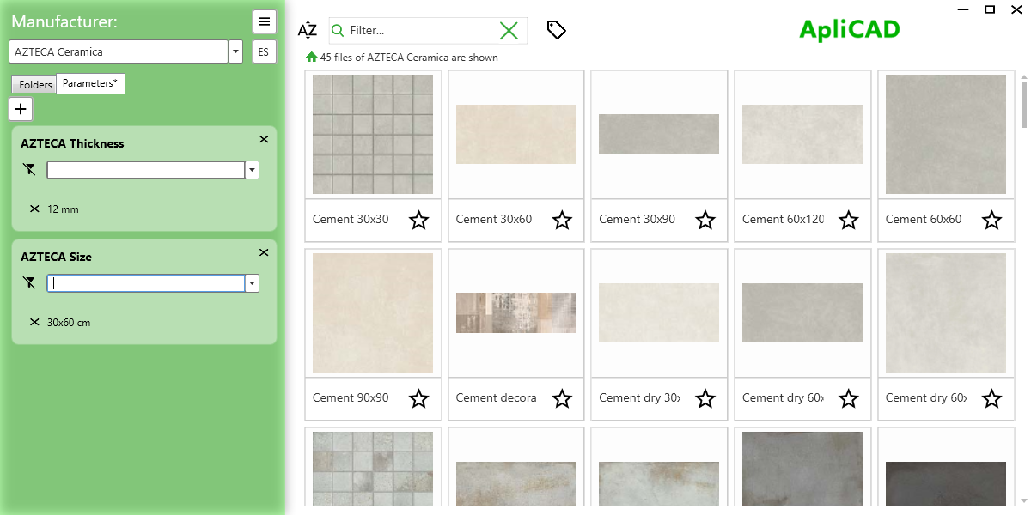Remove the 12 mm thickness filter

(x=34, y=209)
